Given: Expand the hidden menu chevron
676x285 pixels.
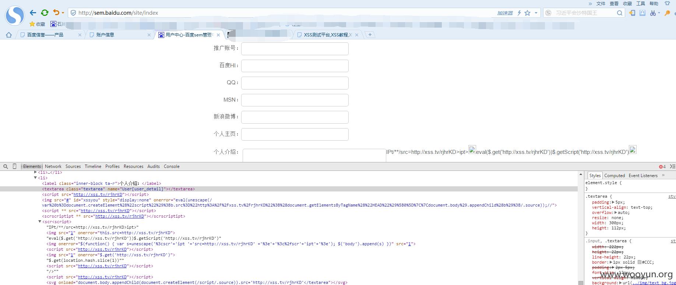Looking at the screenshot, I should [590, 4].
